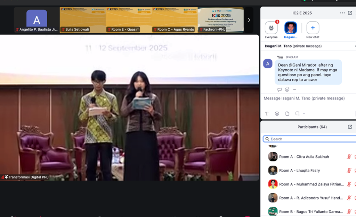This screenshot has width=356, height=217.
Task: Pop out the IC2IE 2025 chat panel
Action: (x=350, y=13)
